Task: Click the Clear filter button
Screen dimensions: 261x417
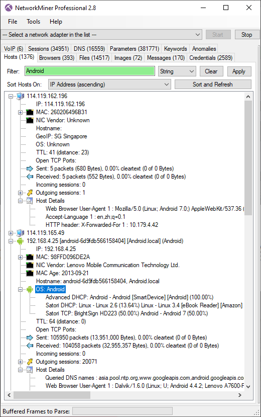Action: tap(211, 71)
